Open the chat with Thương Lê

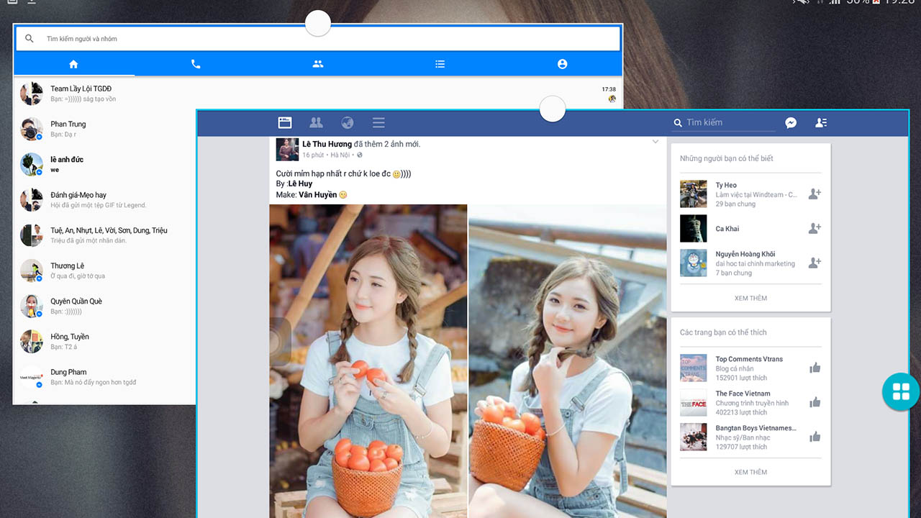(x=106, y=271)
